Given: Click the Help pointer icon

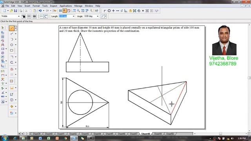Looking at the screenshot, I should [96, 11].
